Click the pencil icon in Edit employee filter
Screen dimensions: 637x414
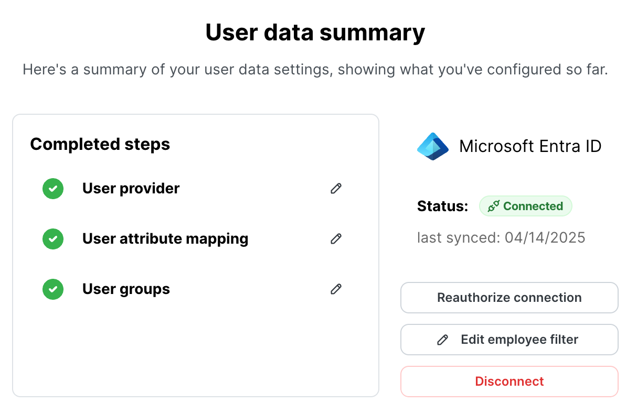tap(443, 340)
